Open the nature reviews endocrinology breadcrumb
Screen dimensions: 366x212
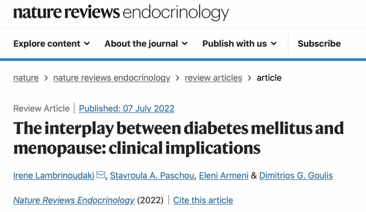click(x=112, y=78)
